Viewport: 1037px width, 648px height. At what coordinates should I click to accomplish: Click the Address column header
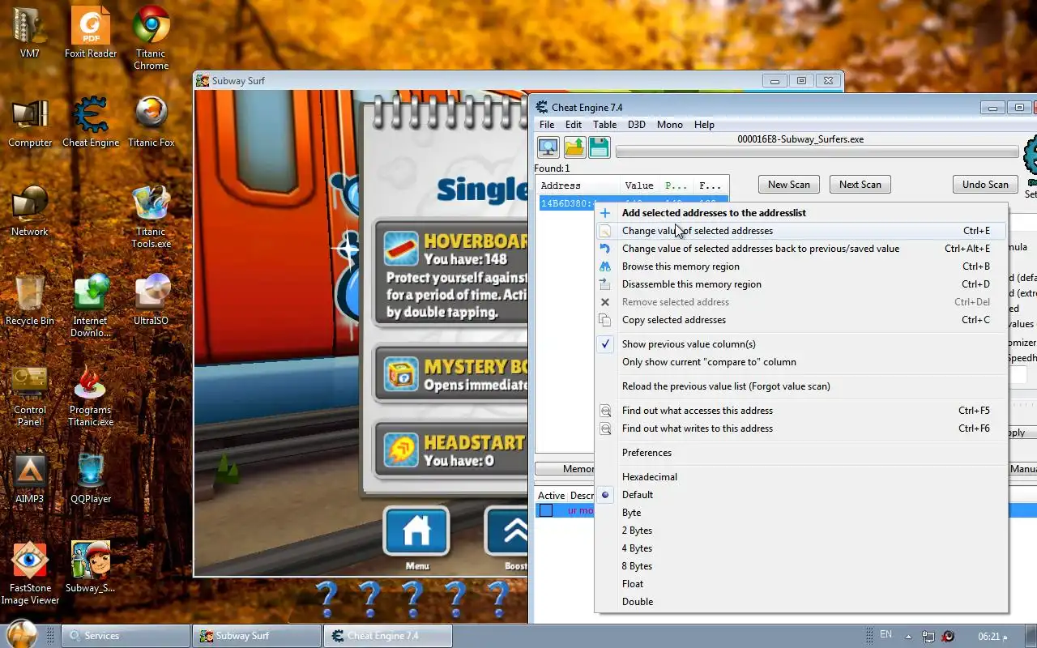click(578, 185)
